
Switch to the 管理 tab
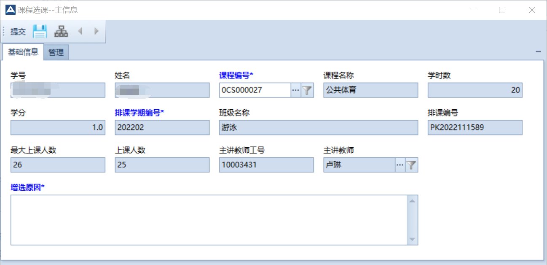pos(57,52)
